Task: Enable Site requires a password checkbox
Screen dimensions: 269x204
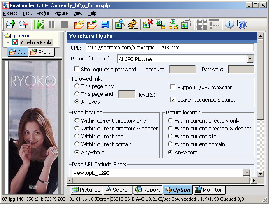Action: [x=77, y=70]
